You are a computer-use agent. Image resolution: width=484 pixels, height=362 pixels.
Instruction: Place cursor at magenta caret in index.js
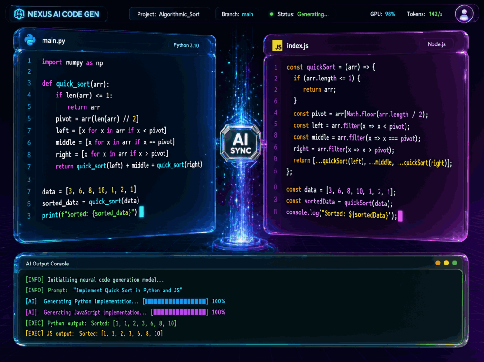coord(400,216)
